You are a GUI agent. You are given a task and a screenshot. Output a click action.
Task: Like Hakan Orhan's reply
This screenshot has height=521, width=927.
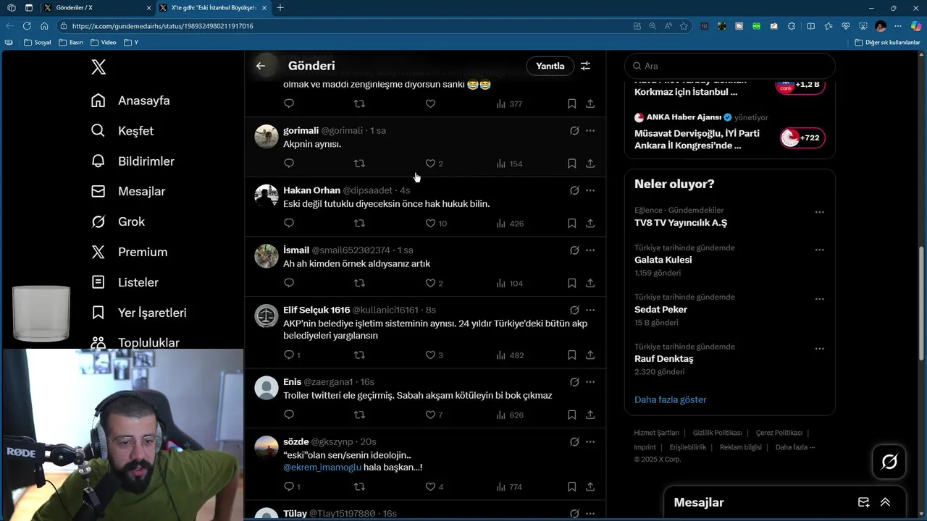pyautogui.click(x=430, y=224)
